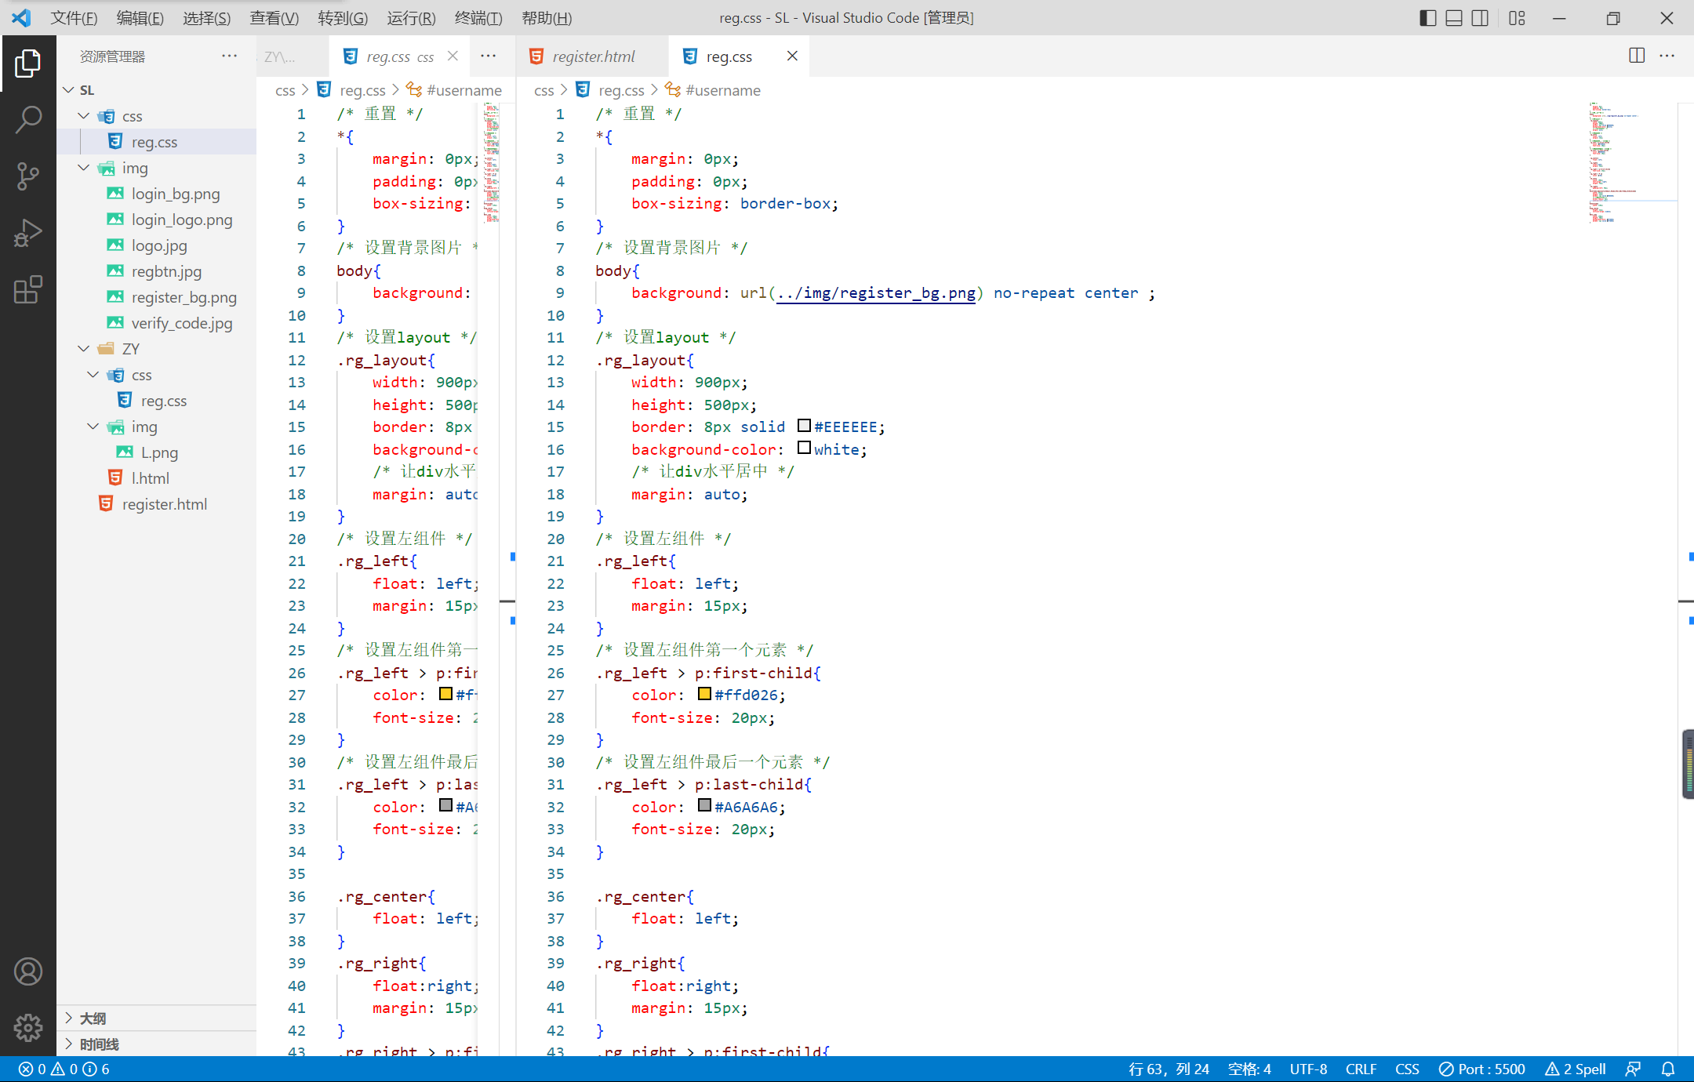Open the Search view in activity bar

[28, 120]
